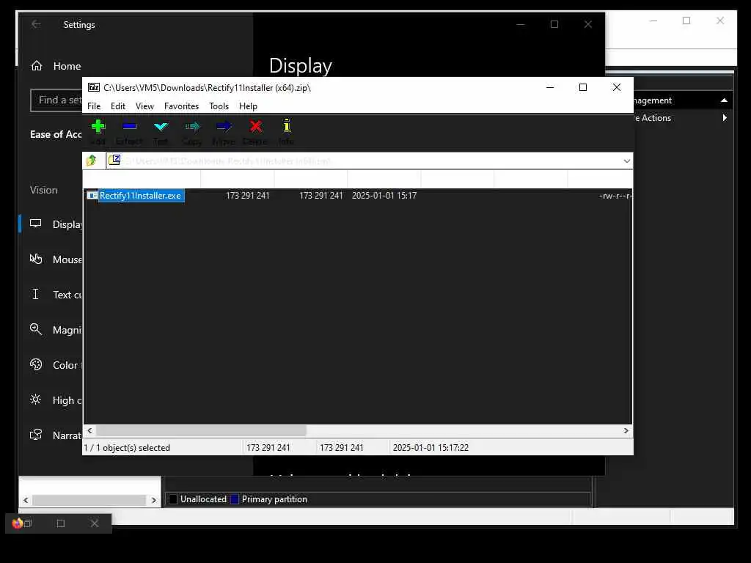Go up one folder level in 7-Zip
The height and width of the screenshot is (563, 751).
point(92,161)
